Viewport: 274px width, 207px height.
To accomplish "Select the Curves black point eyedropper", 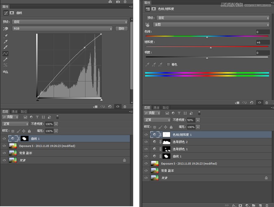I will 5,36.
